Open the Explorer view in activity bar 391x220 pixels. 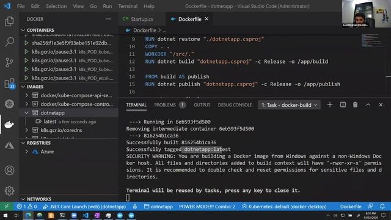[9, 21]
